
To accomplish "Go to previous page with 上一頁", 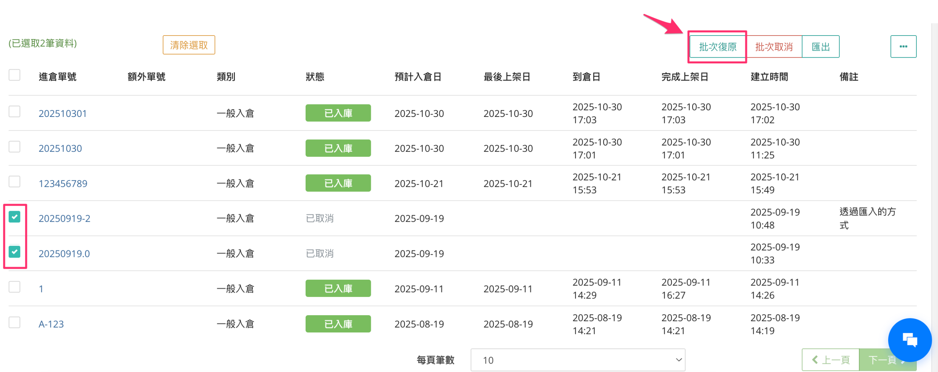I will click(x=831, y=360).
